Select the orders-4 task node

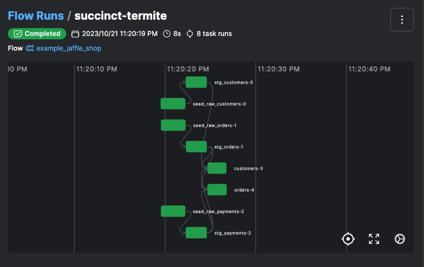pos(217,189)
